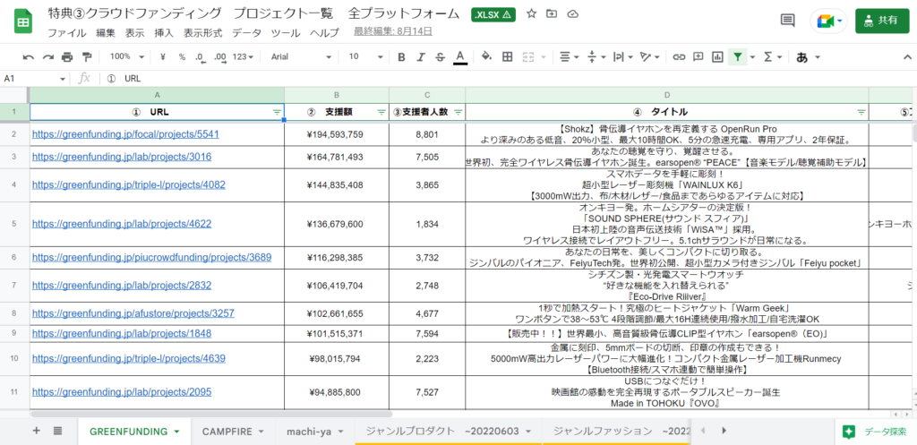Open 挿入 menu
This screenshot has height=445, width=917.
[x=164, y=33]
